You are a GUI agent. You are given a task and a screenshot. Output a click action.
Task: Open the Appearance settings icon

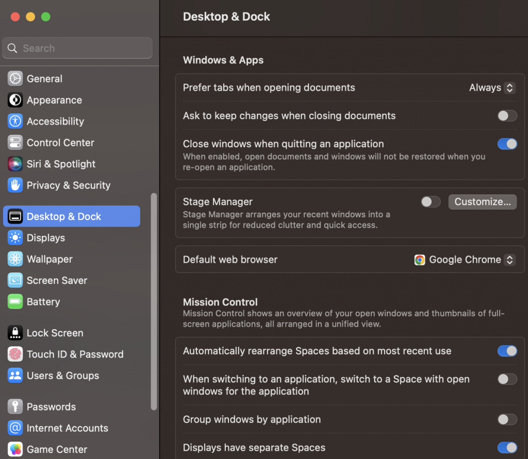tap(14, 100)
